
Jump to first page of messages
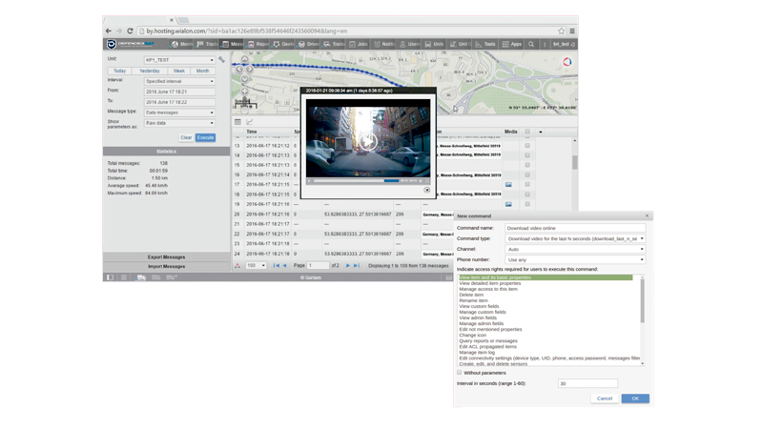[277, 266]
